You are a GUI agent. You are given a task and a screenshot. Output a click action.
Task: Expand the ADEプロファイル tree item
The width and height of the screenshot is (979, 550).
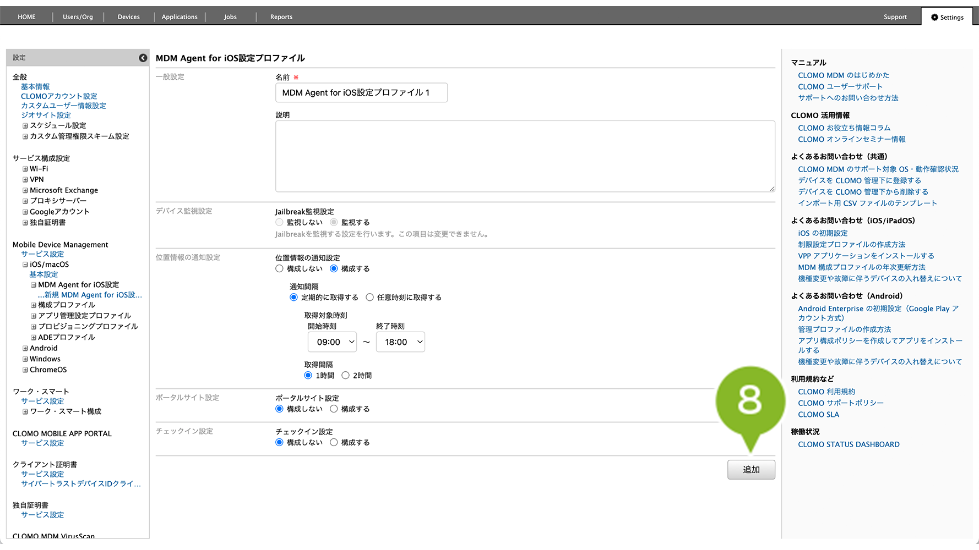[34, 338]
